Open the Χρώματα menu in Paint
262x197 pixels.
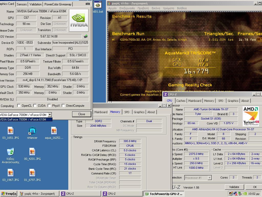(x=168, y=8)
